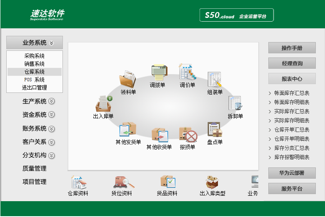Image resolution: width=325 pixels, height=217 pixels.
Task: Open the 帐面库存汇总表 report
Action: click(x=292, y=93)
